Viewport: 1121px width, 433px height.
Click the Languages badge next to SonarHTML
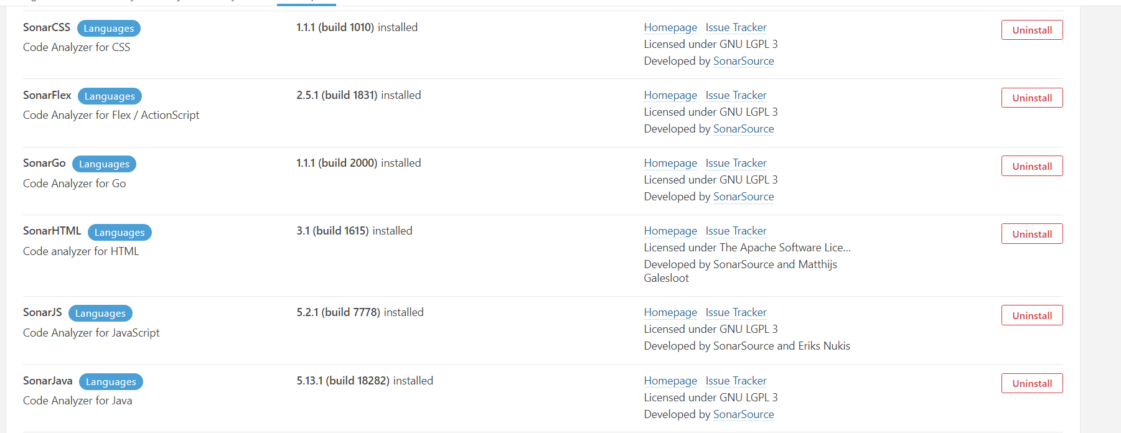(120, 232)
